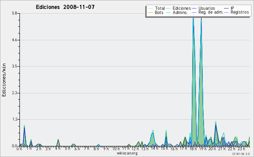The height and width of the screenshot is (157, 254).
Task: Click the 5 h time label
Action: coord(67,149)
